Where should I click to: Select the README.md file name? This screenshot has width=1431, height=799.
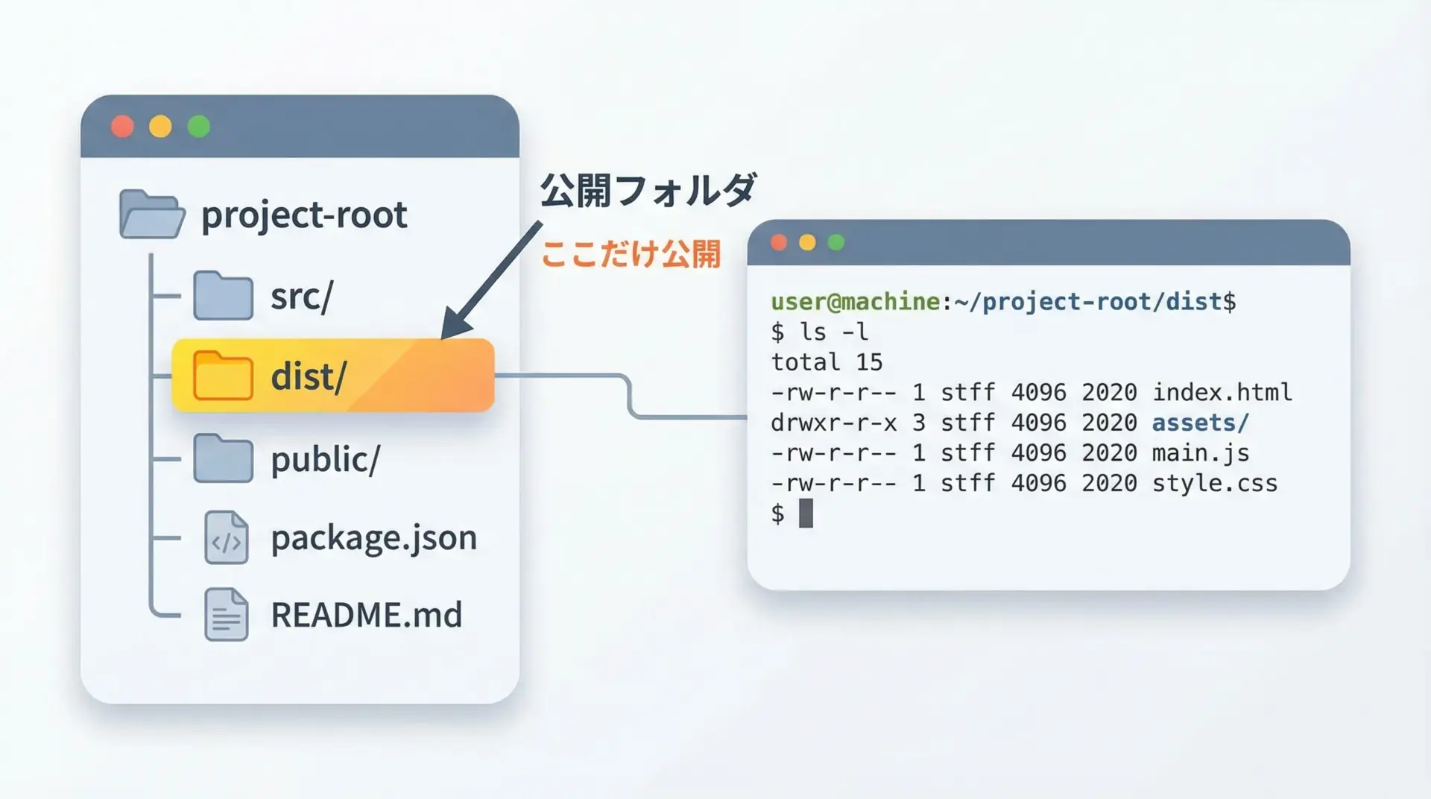coord(366,615)
